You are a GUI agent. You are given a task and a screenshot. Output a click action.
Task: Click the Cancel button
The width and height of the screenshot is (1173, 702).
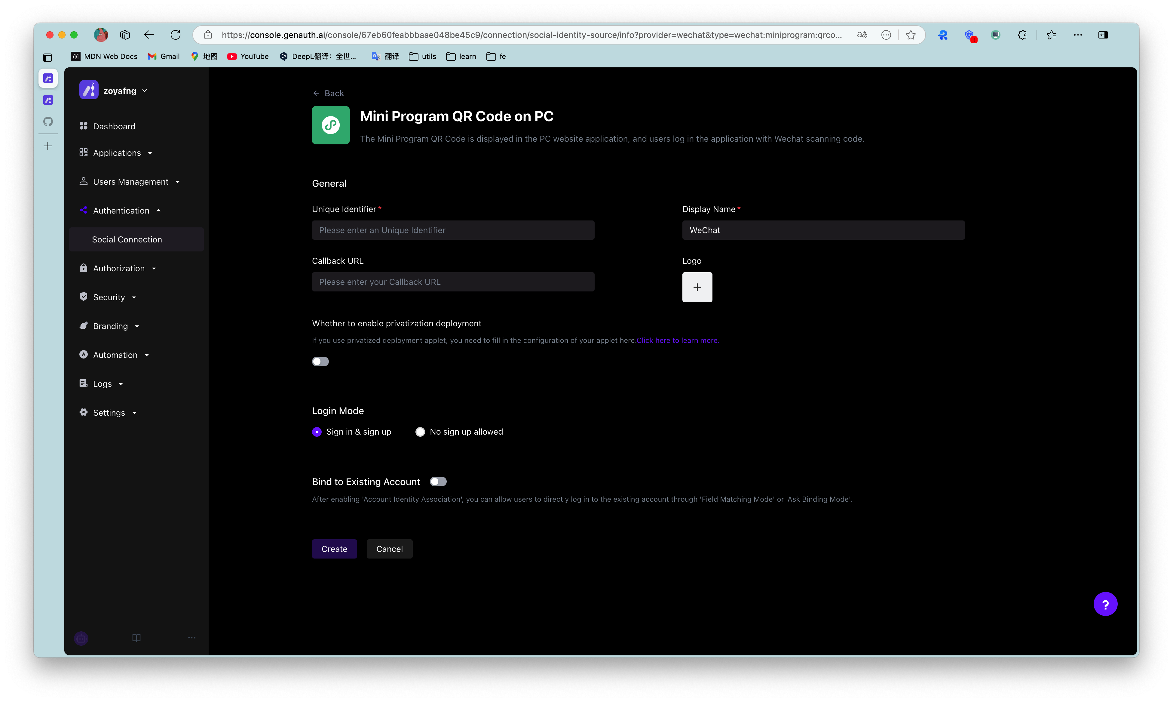[390, 549]
